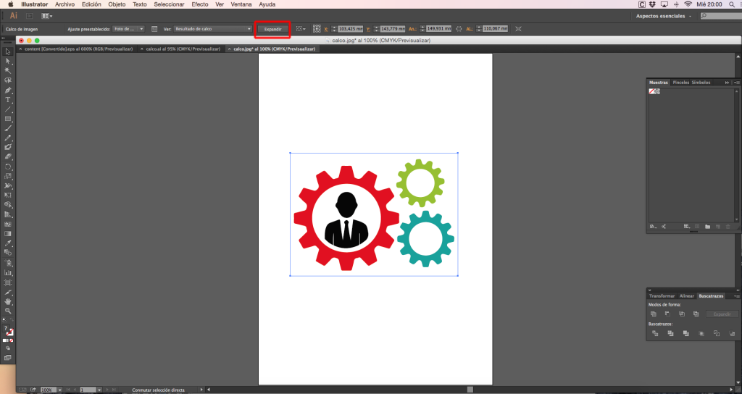
Task: Open the Image Trace panel icon
Action: pyautogui.click(x=154, y=29)
